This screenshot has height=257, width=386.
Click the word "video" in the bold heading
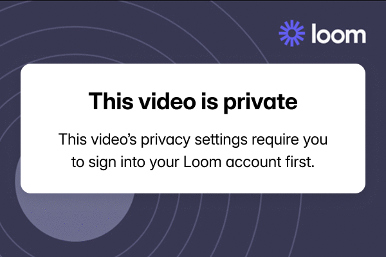pyautogui.click(x=167, y=101)
